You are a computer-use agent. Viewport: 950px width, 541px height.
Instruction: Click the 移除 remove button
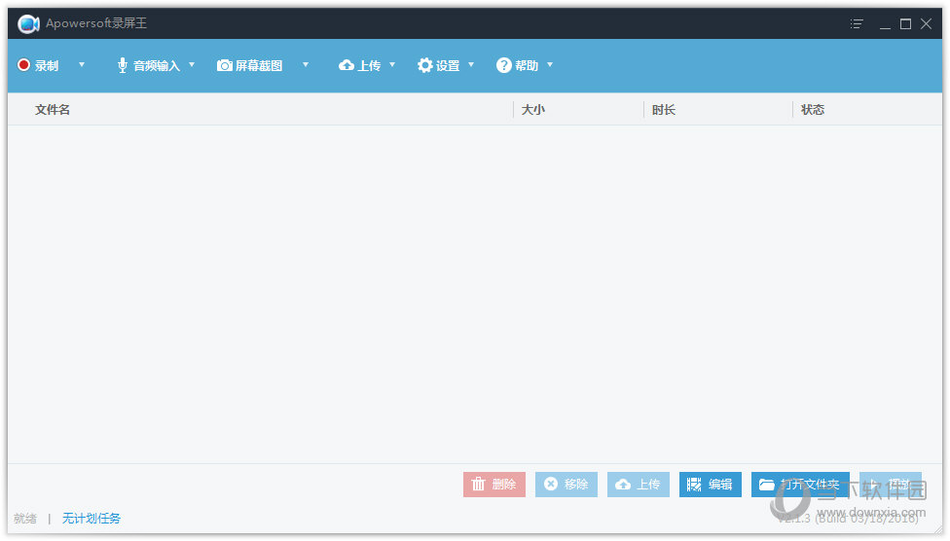(x=566, y=484)
